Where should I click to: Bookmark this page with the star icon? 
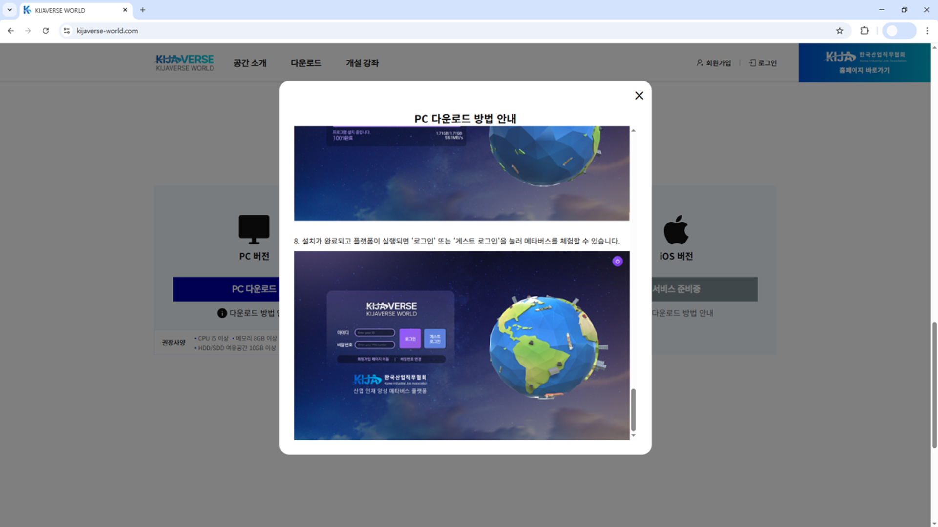coord(840,31)
